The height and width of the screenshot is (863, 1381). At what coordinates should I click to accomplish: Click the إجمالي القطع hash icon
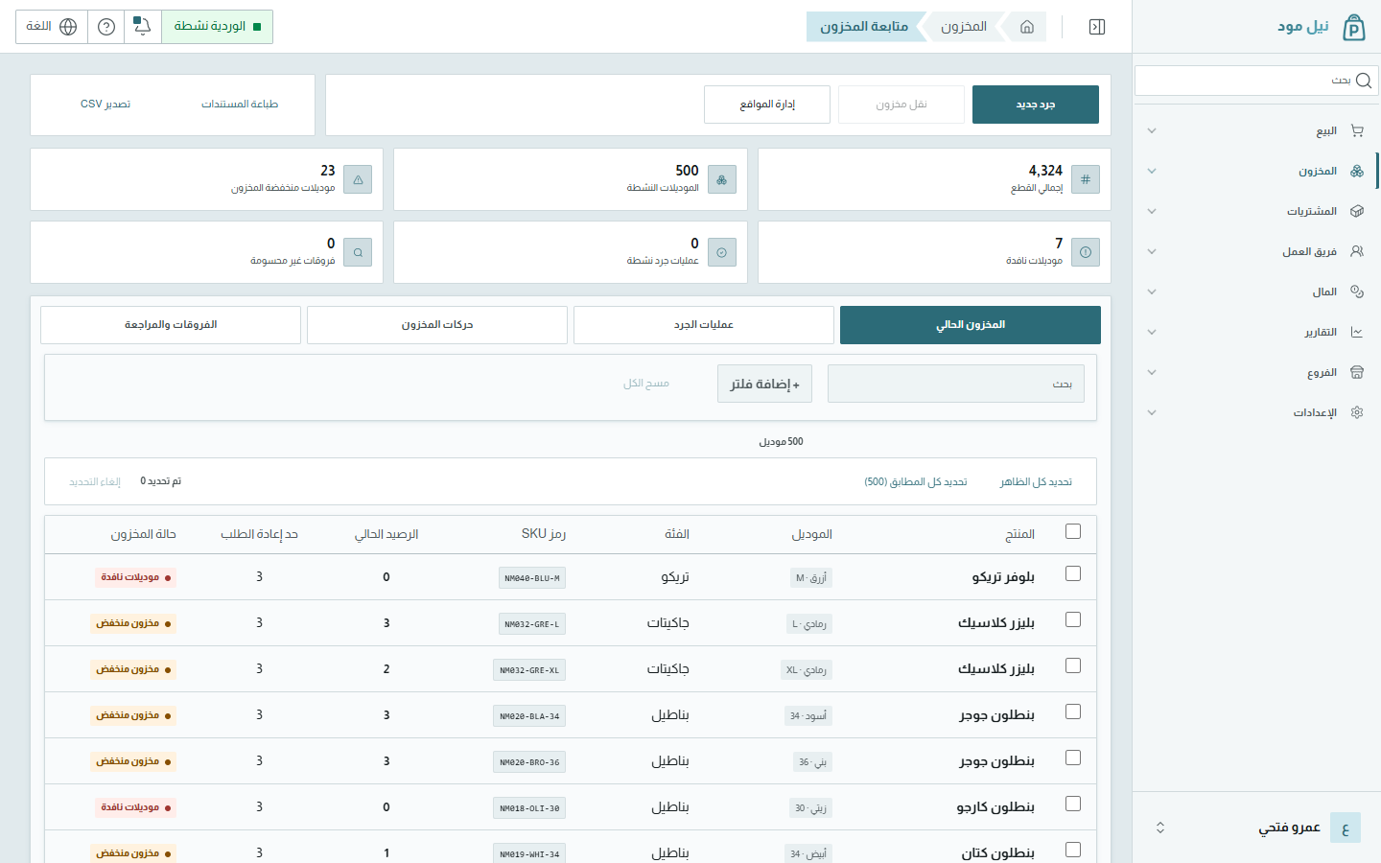point(1086,179)
